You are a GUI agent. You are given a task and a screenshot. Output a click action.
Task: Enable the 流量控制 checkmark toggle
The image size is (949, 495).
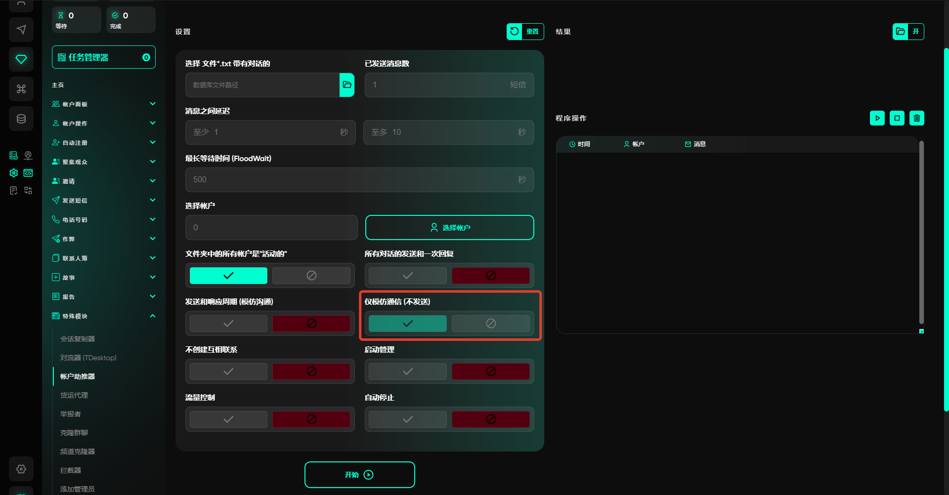coord(228,419)
